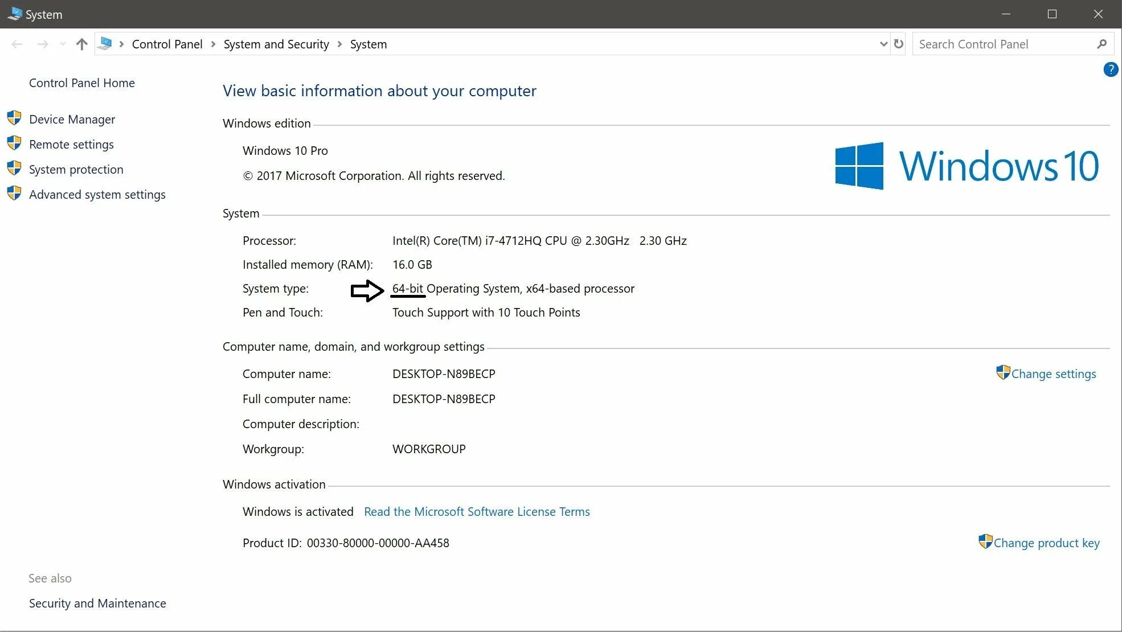Open Security and Maintenance

point(97,603)
